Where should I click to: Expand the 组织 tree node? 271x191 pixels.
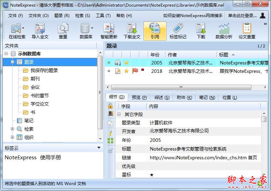tap(12, 137)
